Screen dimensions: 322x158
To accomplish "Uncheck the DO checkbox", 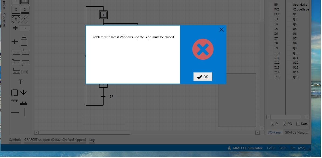I will [285, 124].
